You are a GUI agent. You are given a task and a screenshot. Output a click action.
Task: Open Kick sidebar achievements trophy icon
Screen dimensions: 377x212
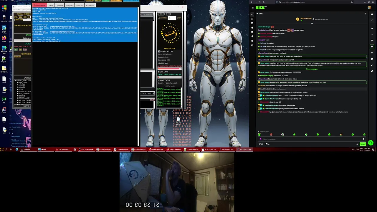point(252,27)
